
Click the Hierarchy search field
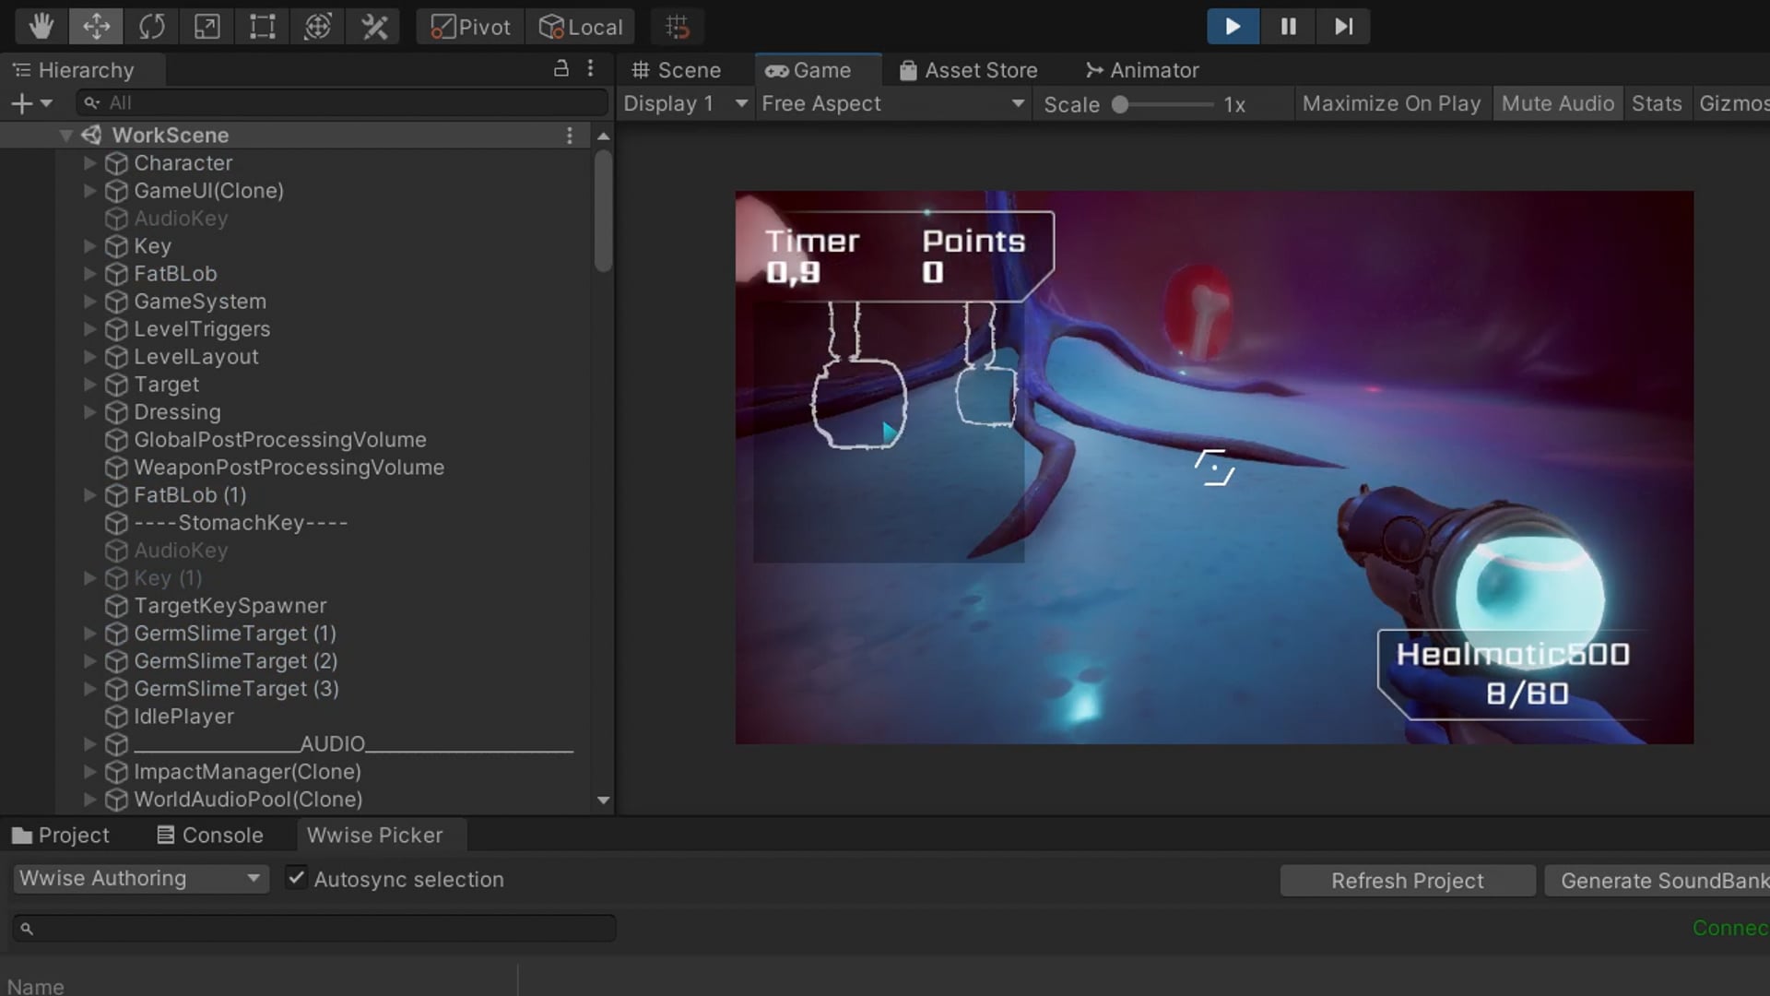point(343,102)
